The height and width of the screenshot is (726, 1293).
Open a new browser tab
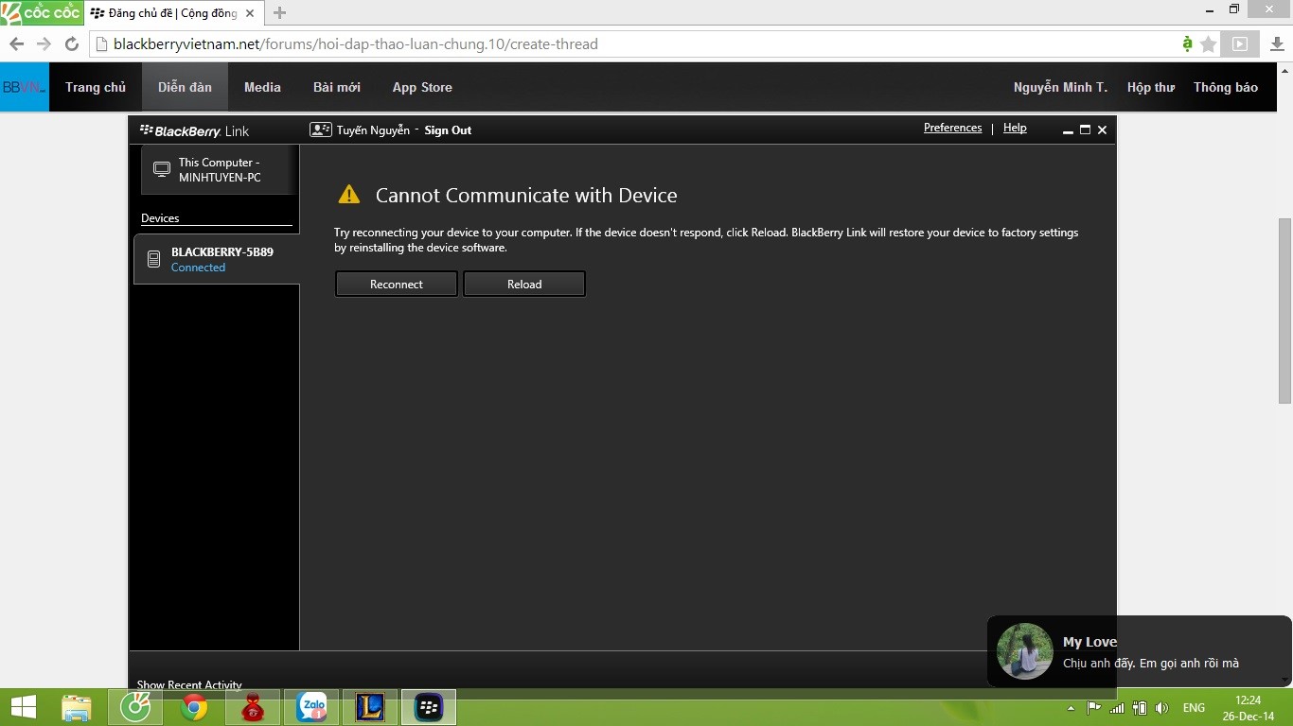(x=279, y=13)
